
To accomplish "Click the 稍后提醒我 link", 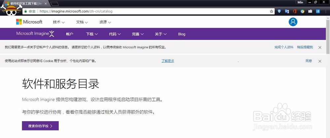I will 305,47.
